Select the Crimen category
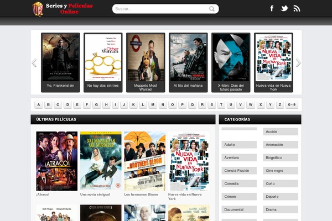This screenshot has width=332, height=221. click(239, 197)
